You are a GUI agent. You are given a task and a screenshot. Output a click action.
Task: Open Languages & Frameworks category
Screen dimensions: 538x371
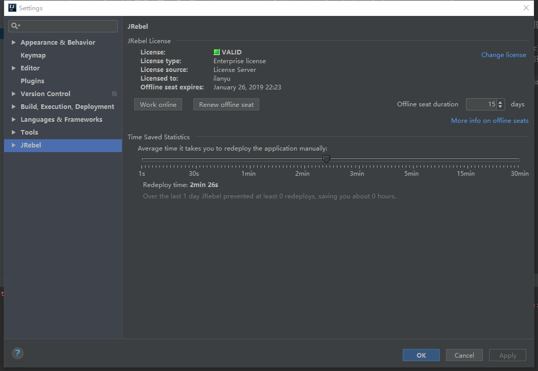click(61, 120)
